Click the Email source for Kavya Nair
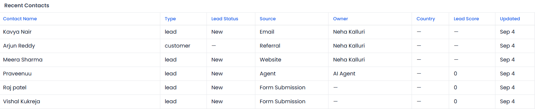The image size is (535, 109). click(267, 32)
